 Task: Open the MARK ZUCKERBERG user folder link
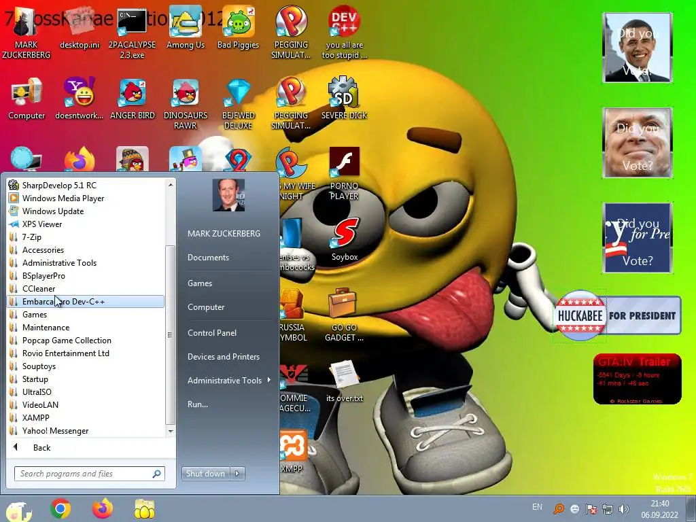(228, 234)
